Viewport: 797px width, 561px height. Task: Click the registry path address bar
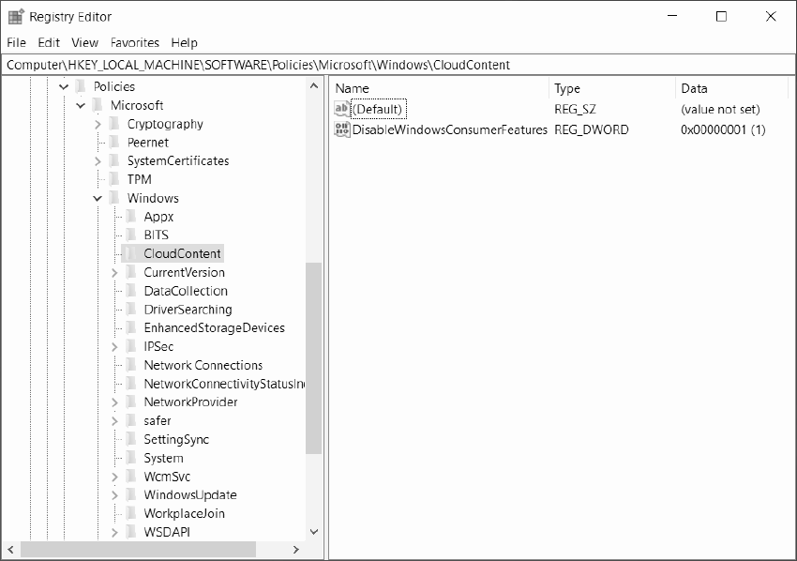tap(398, 65)
